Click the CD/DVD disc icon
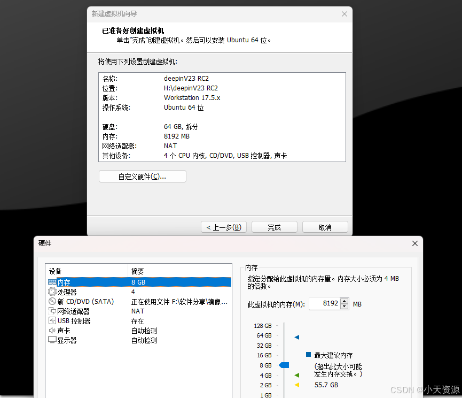 [x=52, y=302]
